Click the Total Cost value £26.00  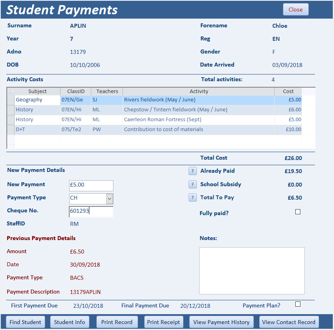(x=293, y=158)
